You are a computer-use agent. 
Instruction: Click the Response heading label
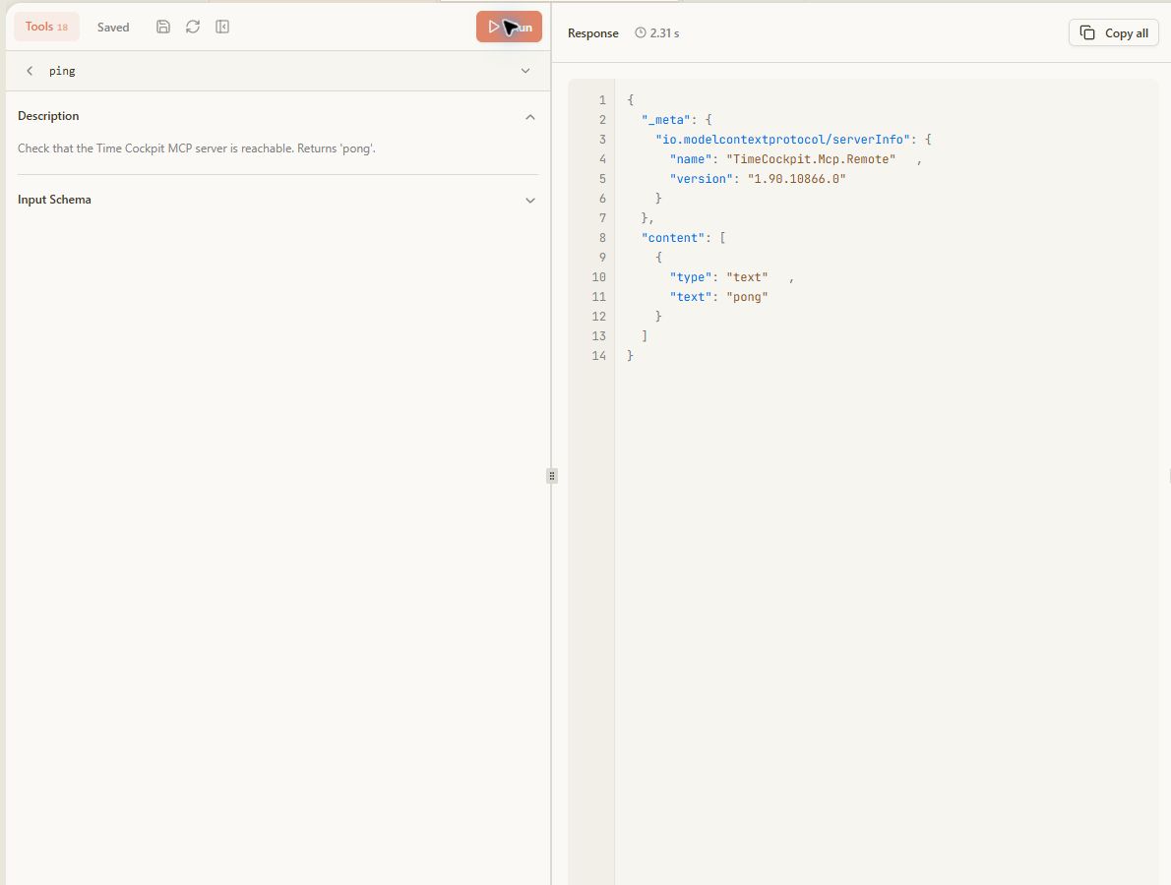point(593,32)
